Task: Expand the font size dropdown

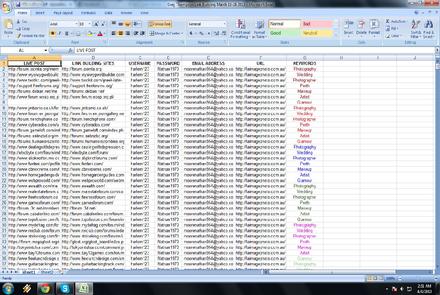Action: point(90,24)
